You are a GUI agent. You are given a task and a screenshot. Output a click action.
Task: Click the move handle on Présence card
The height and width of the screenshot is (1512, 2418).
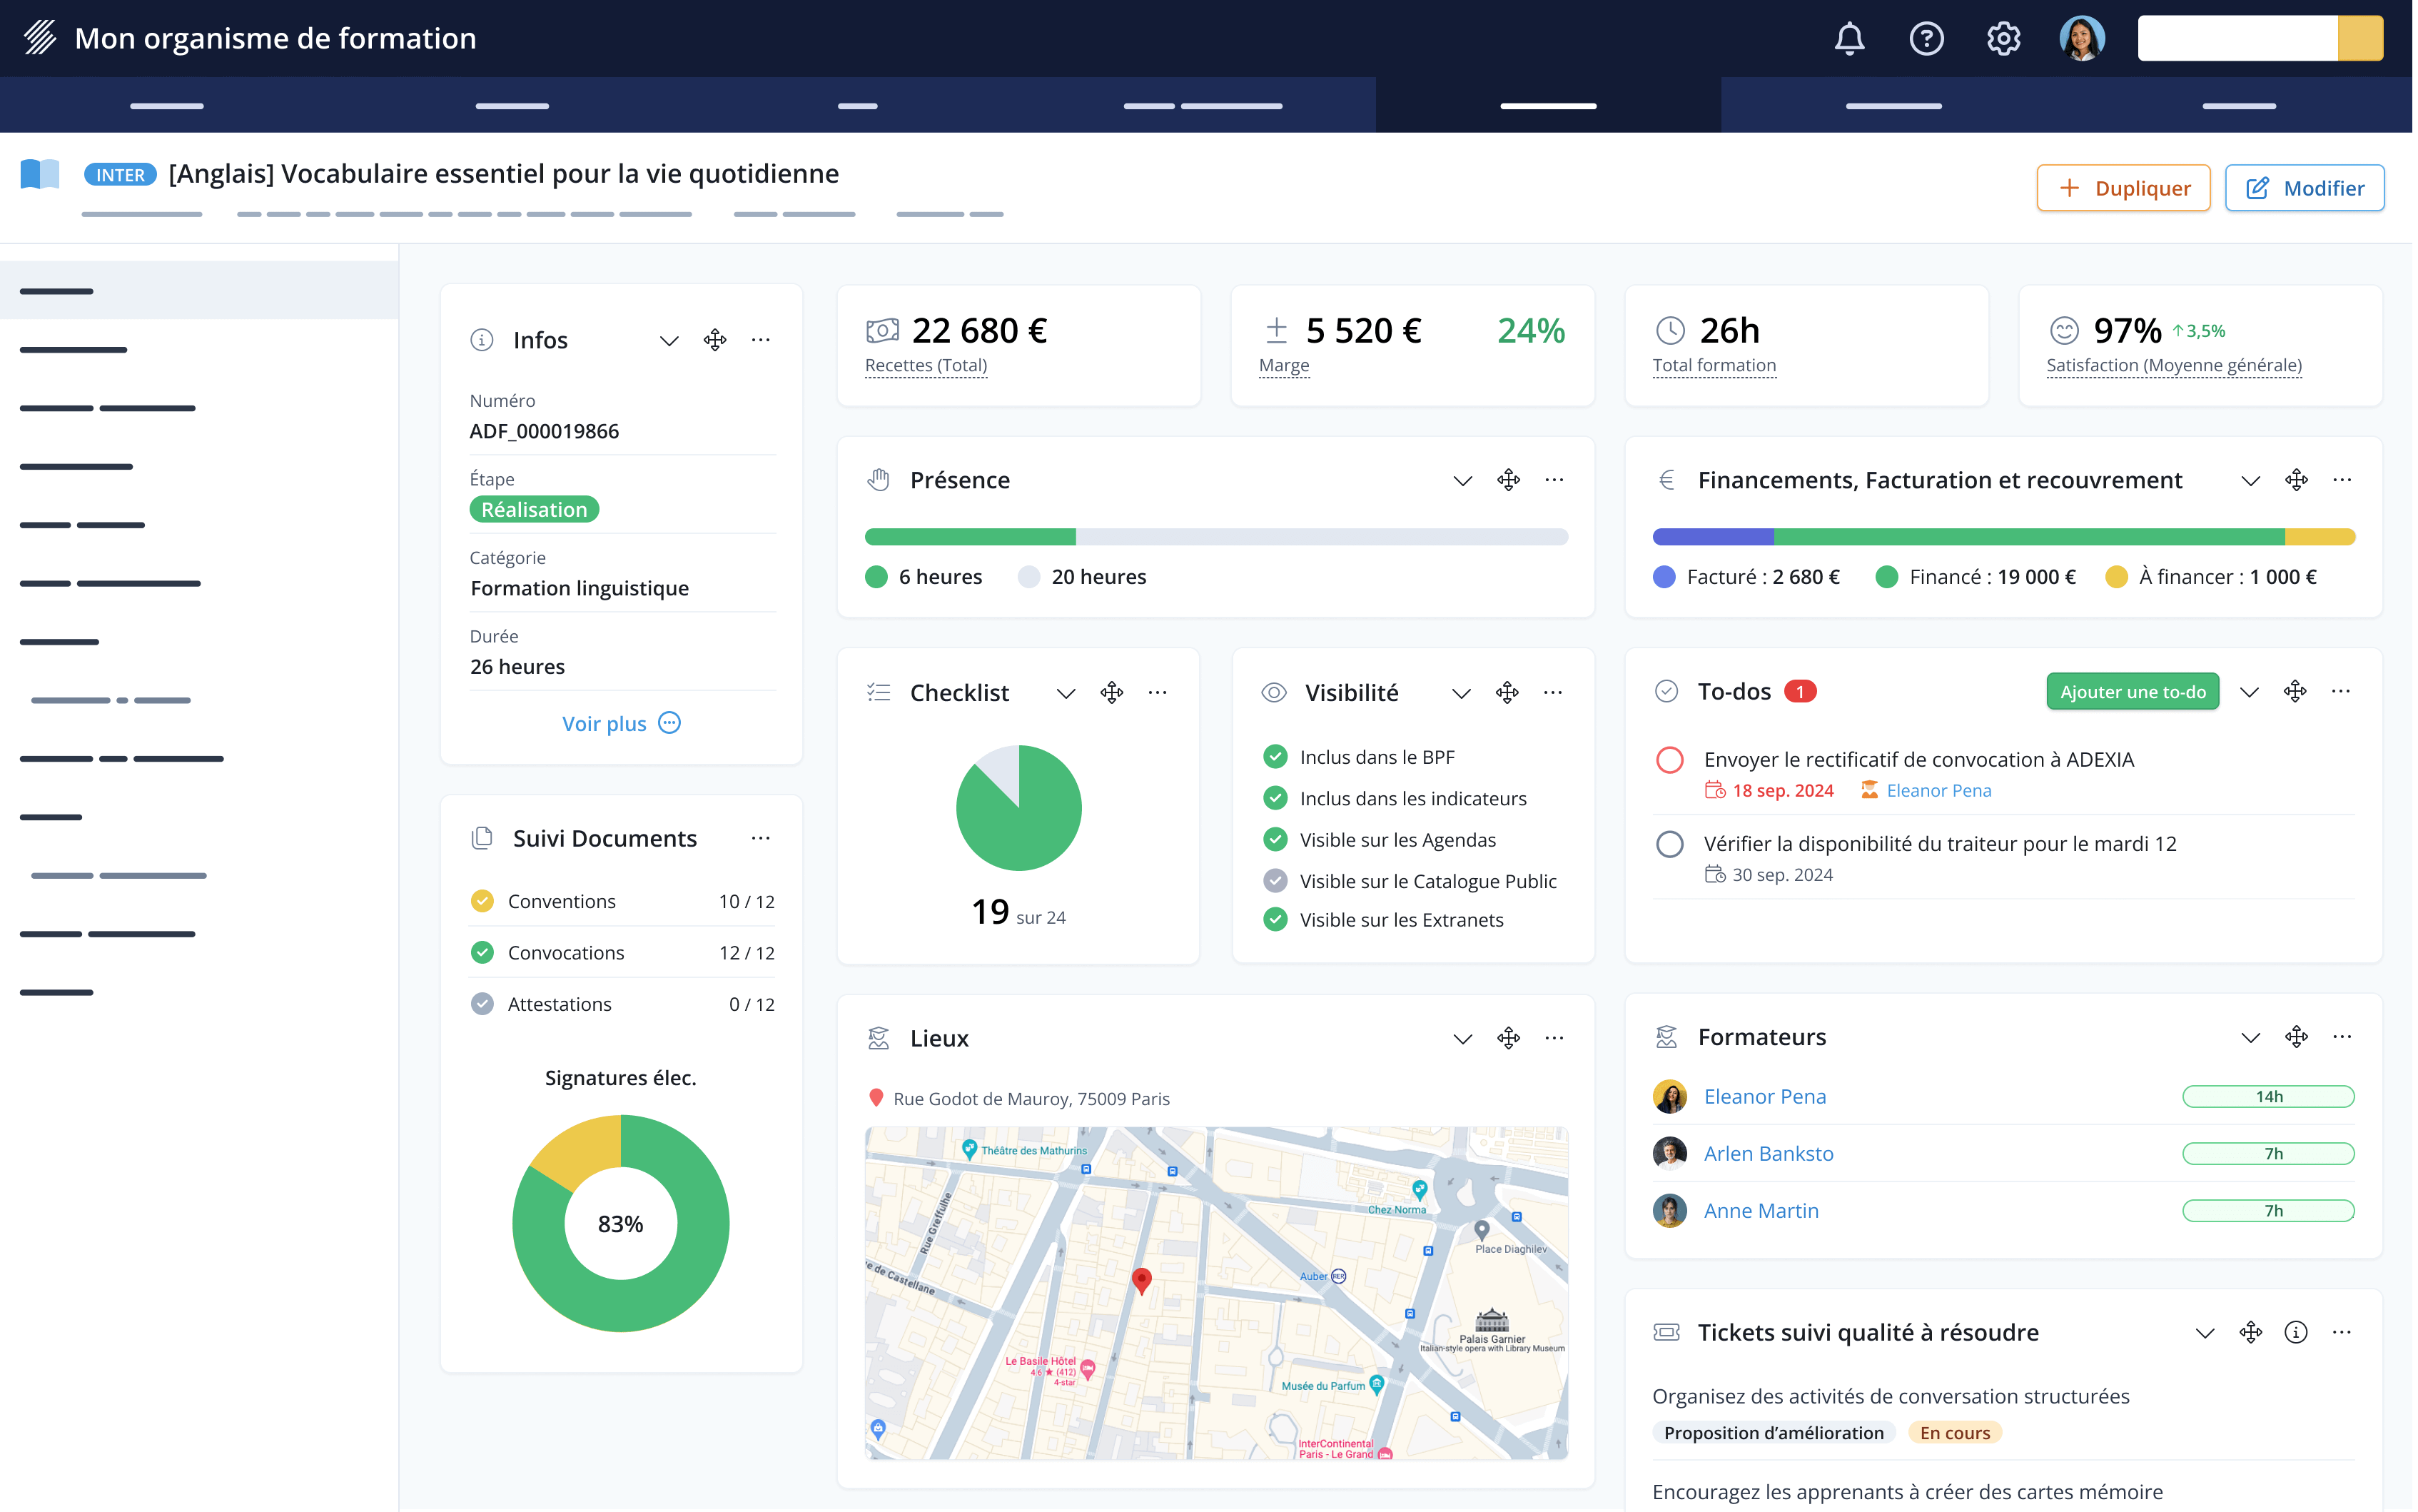point(1508,480)
